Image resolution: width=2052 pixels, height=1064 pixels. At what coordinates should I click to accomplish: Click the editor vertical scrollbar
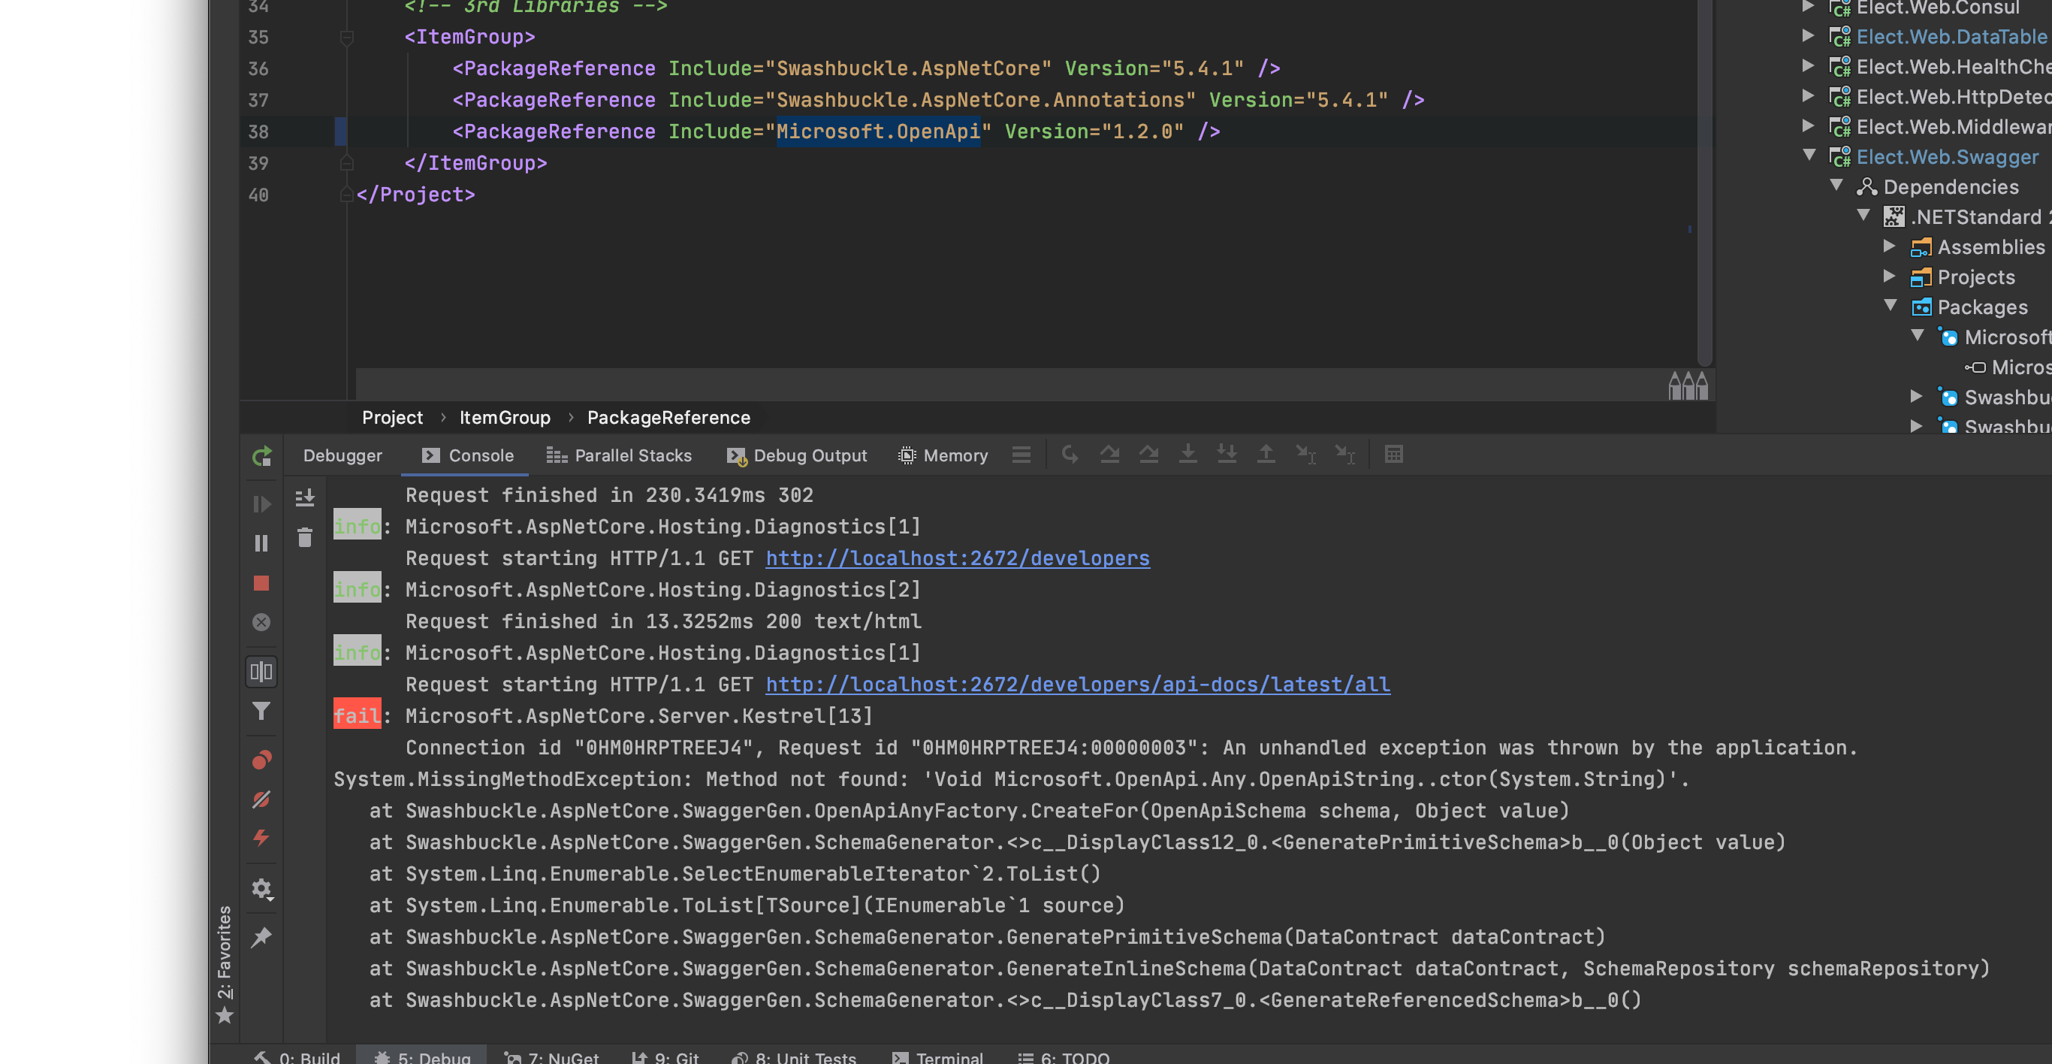click(1704, 183)
